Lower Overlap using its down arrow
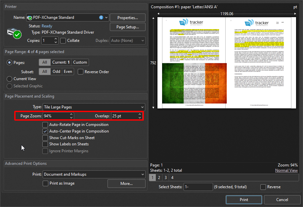Screen dimensions: 303x207 [x=140, y=117]
